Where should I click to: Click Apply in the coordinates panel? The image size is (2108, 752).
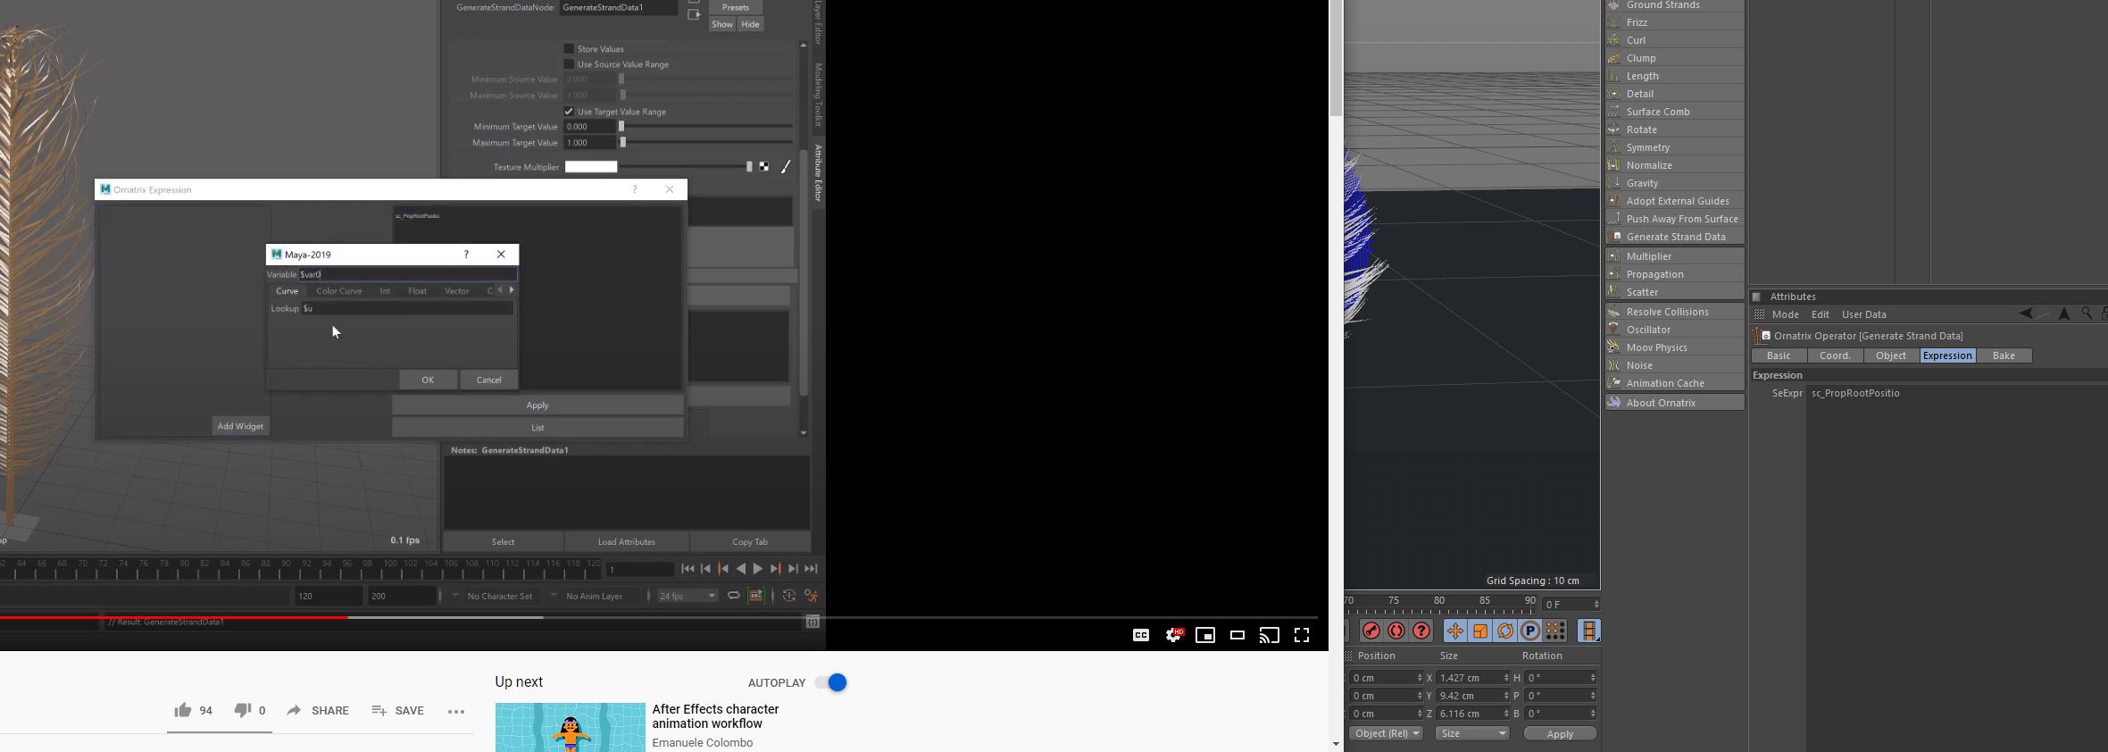click(1560, 733)
